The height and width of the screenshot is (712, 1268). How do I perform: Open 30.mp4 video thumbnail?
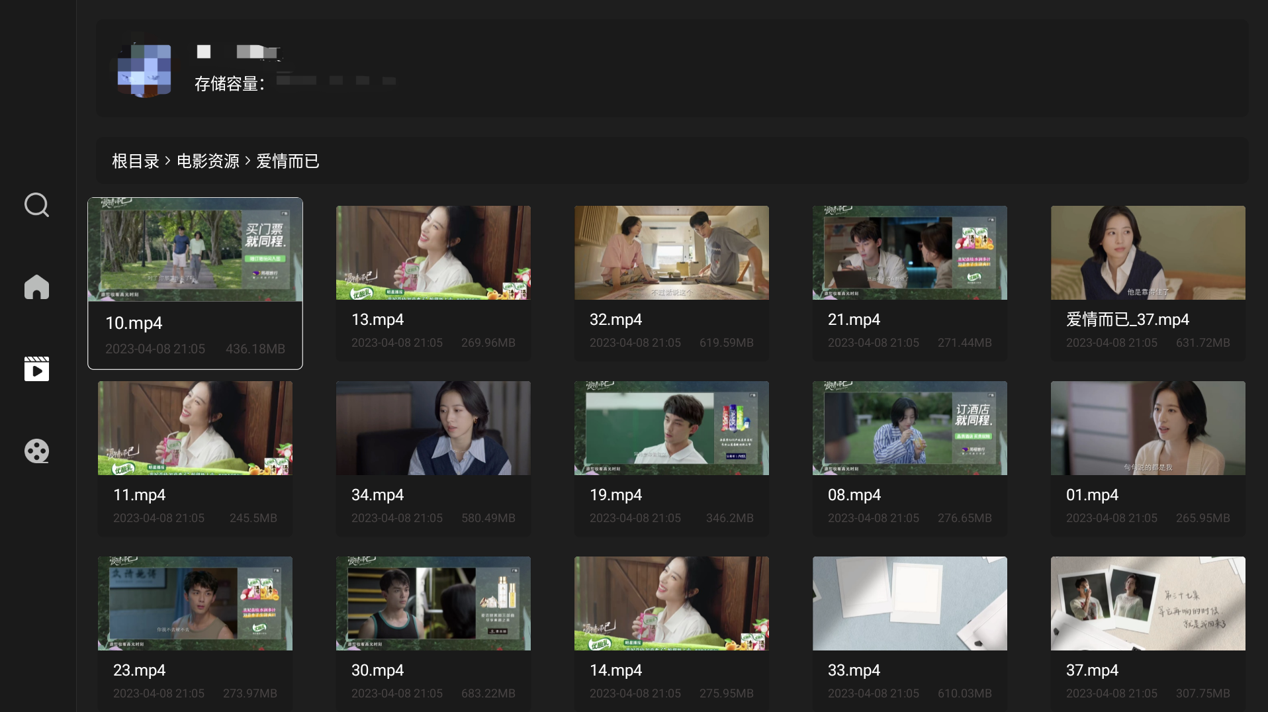point(433,603)
